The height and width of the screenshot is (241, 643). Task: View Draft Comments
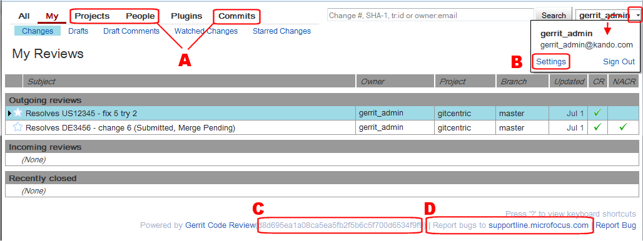pyautogui.click(x=131, y=31)
